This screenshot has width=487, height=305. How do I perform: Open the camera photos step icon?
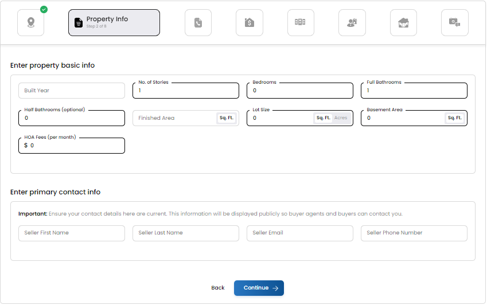pyautogui.click(x=455, y=23)
